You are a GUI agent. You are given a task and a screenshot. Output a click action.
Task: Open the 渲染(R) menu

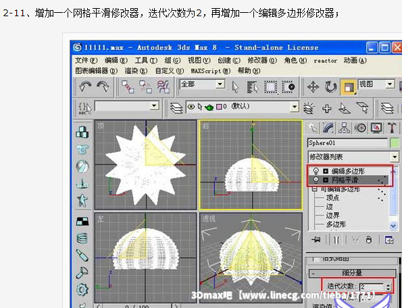[x=136, y=71]
